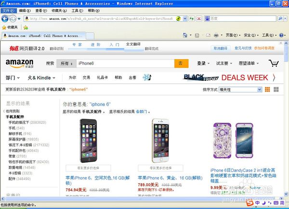Open the address bar URL dropdown arrow

pyautogui.click(x=185, y=19)
